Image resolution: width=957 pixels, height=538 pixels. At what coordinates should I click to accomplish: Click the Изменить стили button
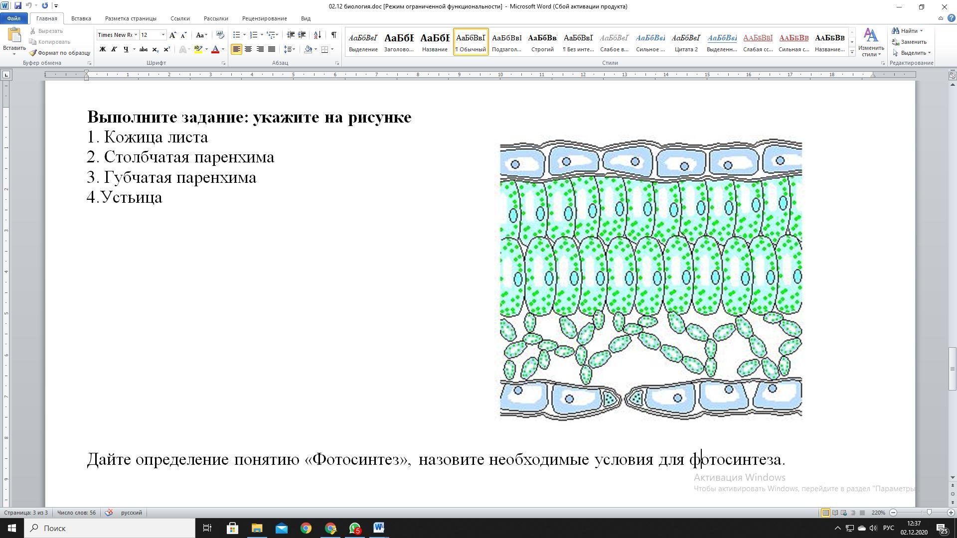pyautogui.click(x=870, y=42)
